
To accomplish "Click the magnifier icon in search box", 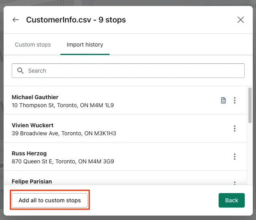I will [20, 71].
